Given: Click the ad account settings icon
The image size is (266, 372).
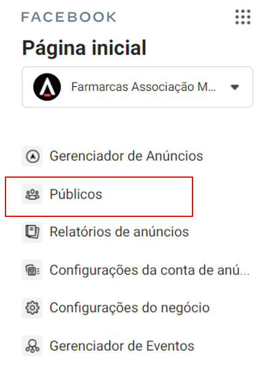Looking at the screenshot, I should 32,270.
